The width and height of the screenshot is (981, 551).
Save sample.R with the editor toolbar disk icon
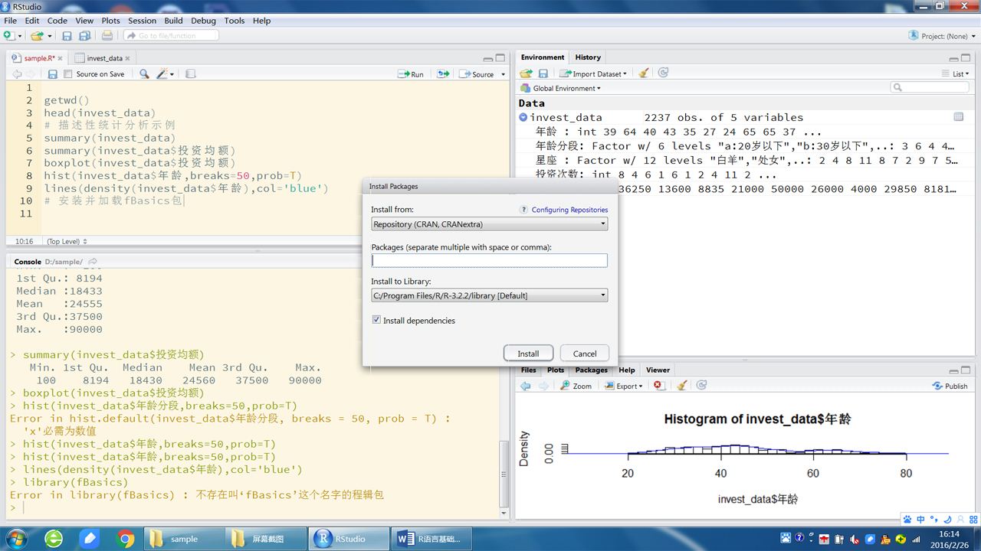click(52, 74)
